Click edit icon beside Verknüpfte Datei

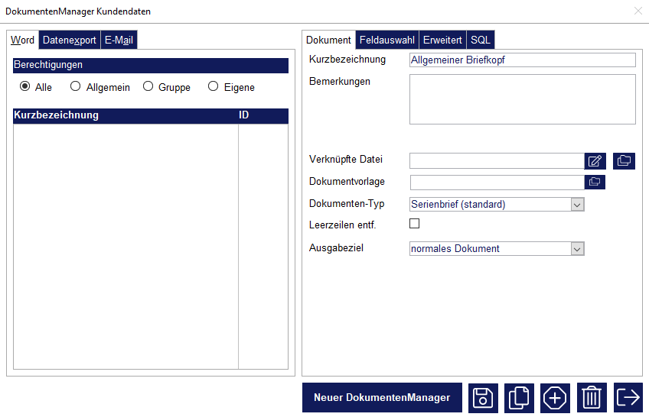[x=595, y=160]
